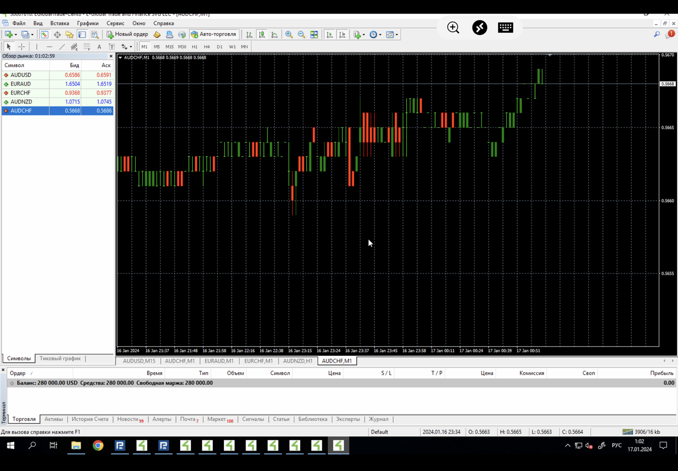Open the Графики menu
This screenshot has width=678, height=471.
pos(88,23)
